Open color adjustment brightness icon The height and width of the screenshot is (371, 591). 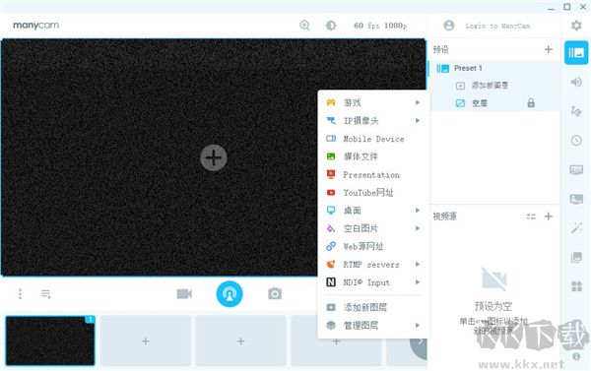click(x=331, y=26)
